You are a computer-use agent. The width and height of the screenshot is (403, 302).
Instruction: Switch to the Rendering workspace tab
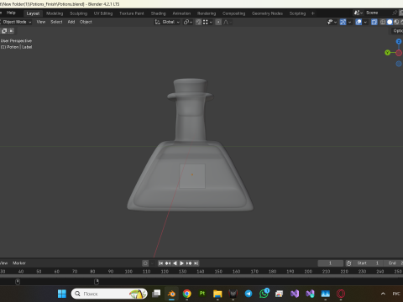[207, 13]
